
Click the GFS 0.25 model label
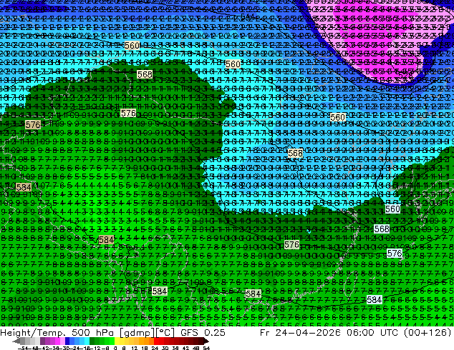(x=203, y=332)
